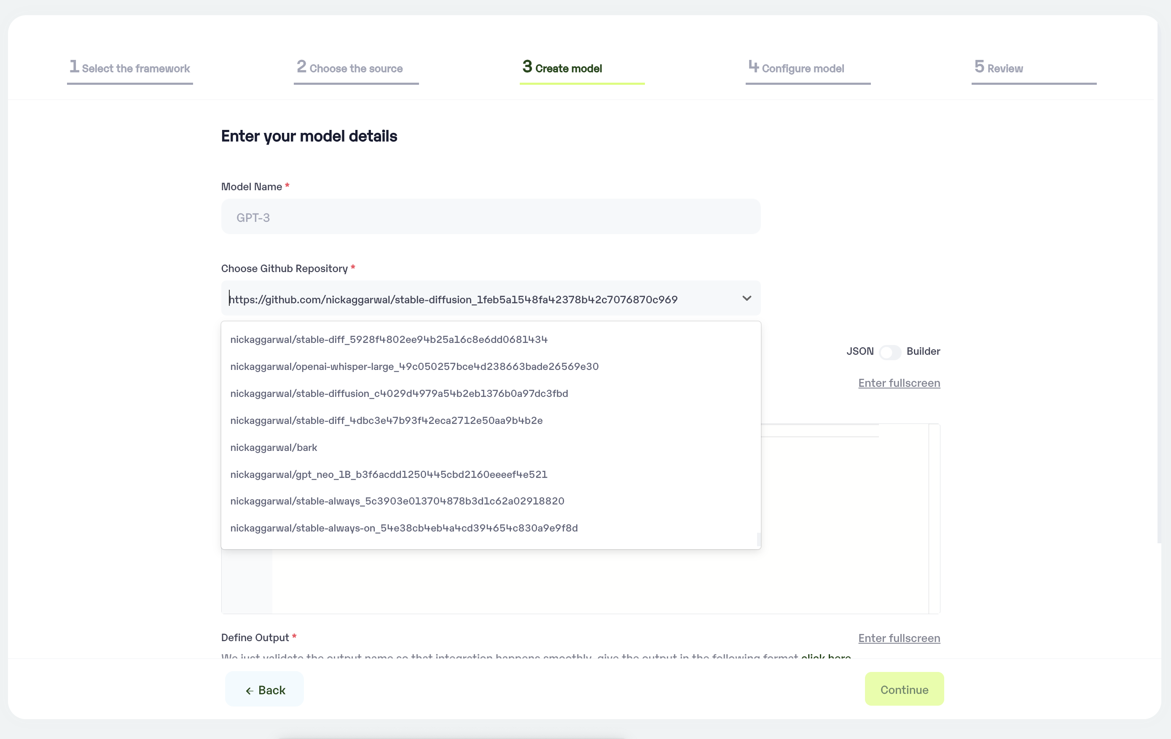Select nickaggarwal/stable-always-on repository option
The height and width of the screenshot is (739, 1171).
pos(491,528)
